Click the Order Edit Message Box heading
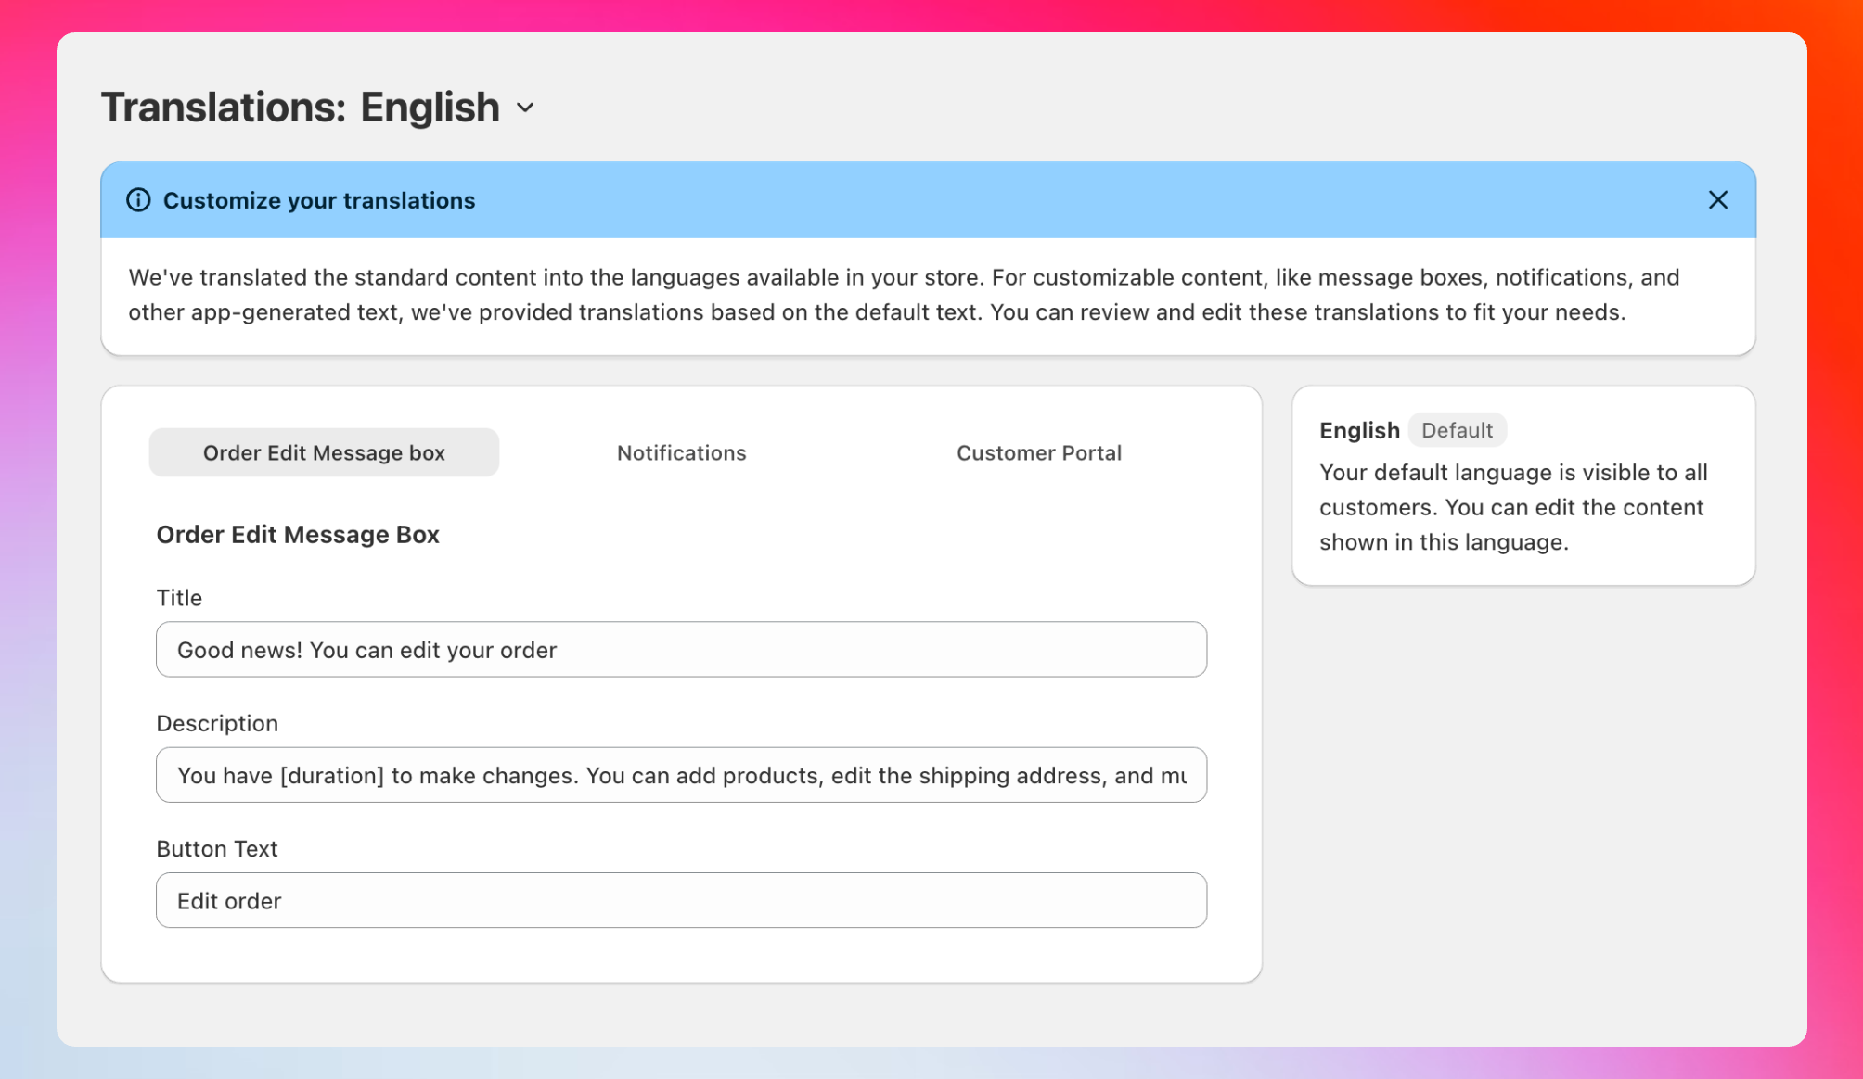Screen dimensions: 1863x1079 (x=298, y=535)
